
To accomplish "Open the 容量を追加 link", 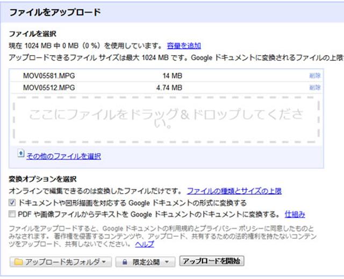I will (x=184, y=46).
